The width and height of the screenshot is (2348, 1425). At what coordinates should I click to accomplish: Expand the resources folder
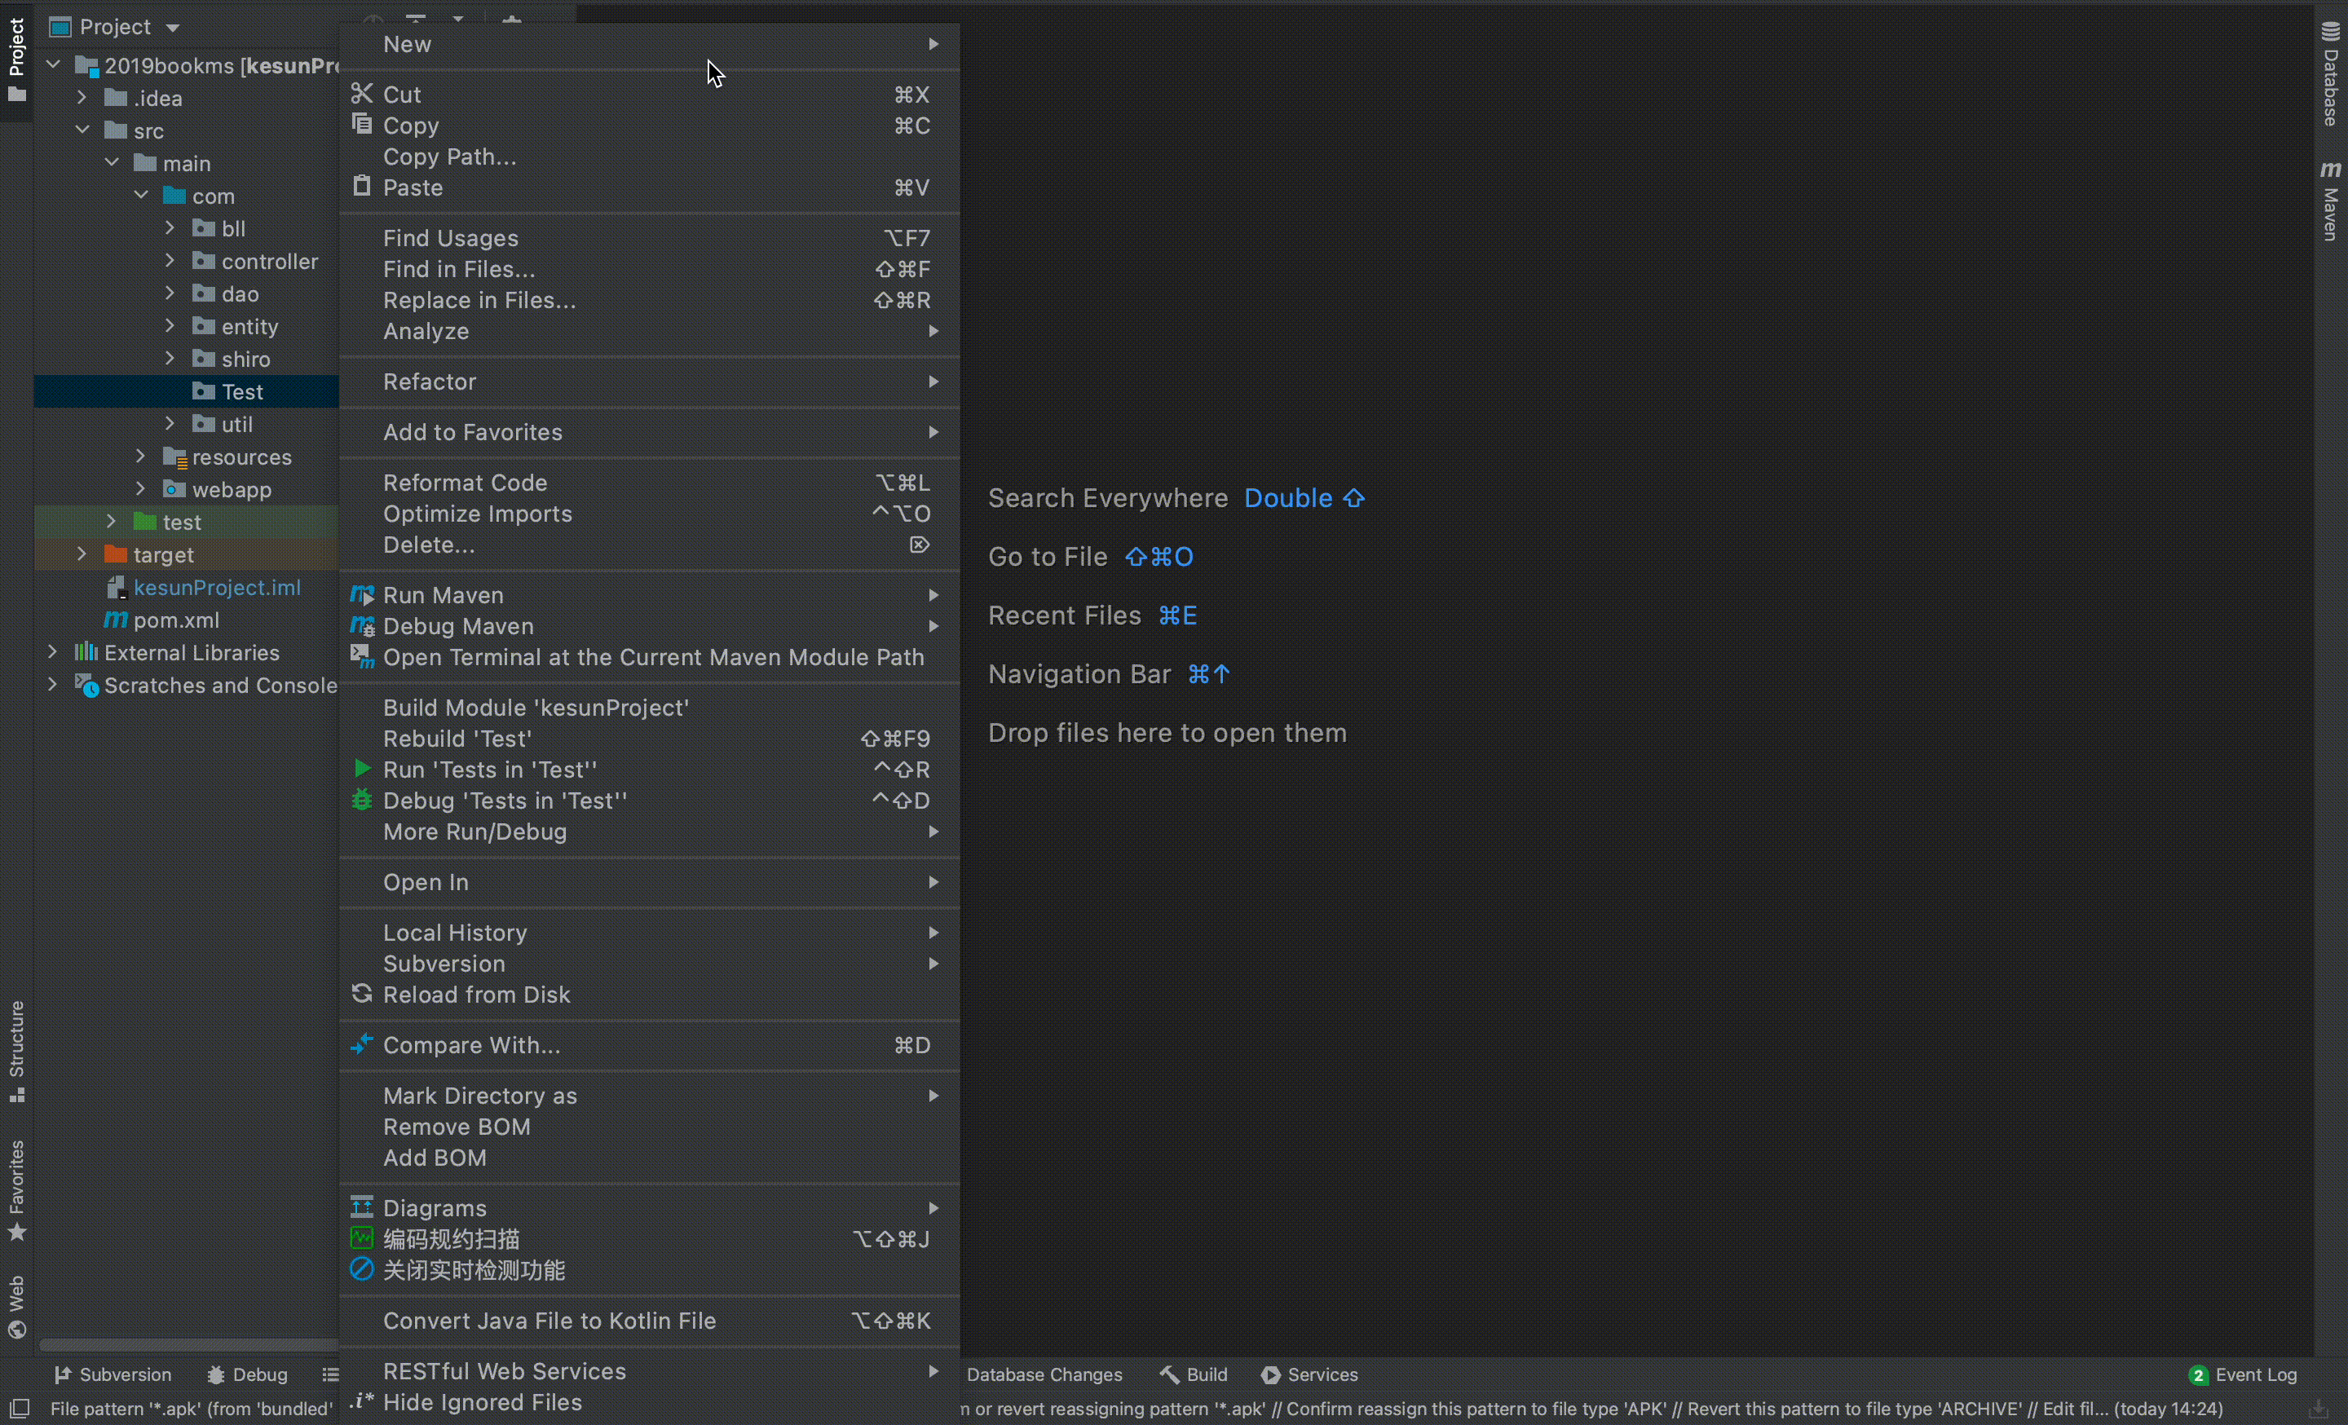141,457
